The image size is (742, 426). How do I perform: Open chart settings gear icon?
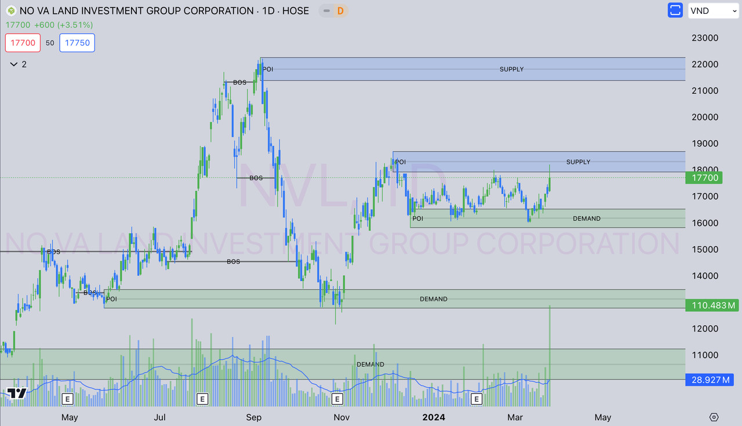click(714, 417)
